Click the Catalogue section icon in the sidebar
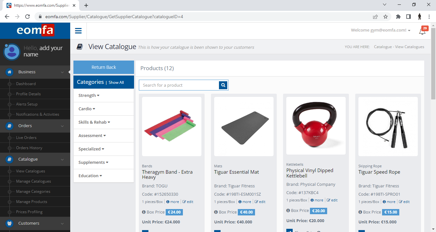The width and height of the screenshot is (436, 232). click(10, 159)
